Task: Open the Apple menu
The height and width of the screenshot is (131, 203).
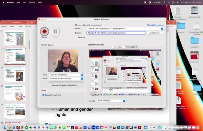Action: click(x=4, y=2)
